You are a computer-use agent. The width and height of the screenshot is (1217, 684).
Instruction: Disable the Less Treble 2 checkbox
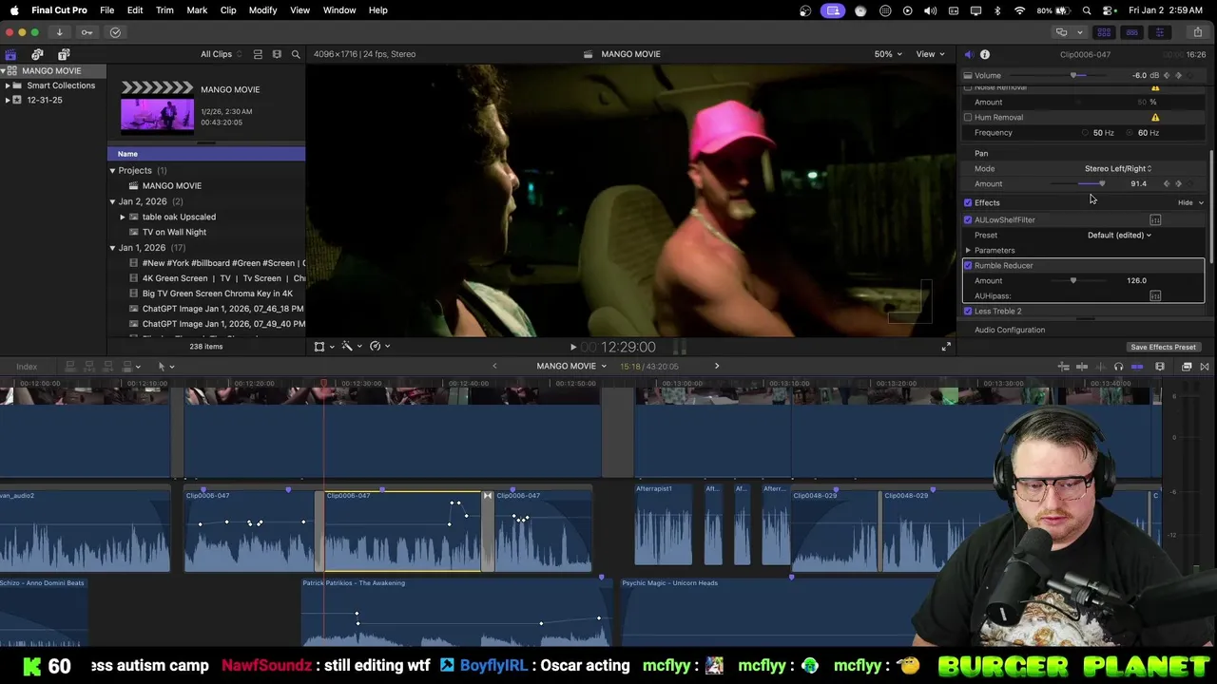click(x=968, y=311)
